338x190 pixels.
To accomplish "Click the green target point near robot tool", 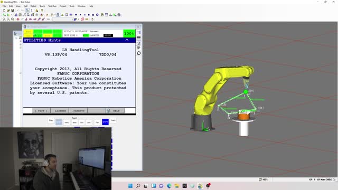I will pos(246,92).
